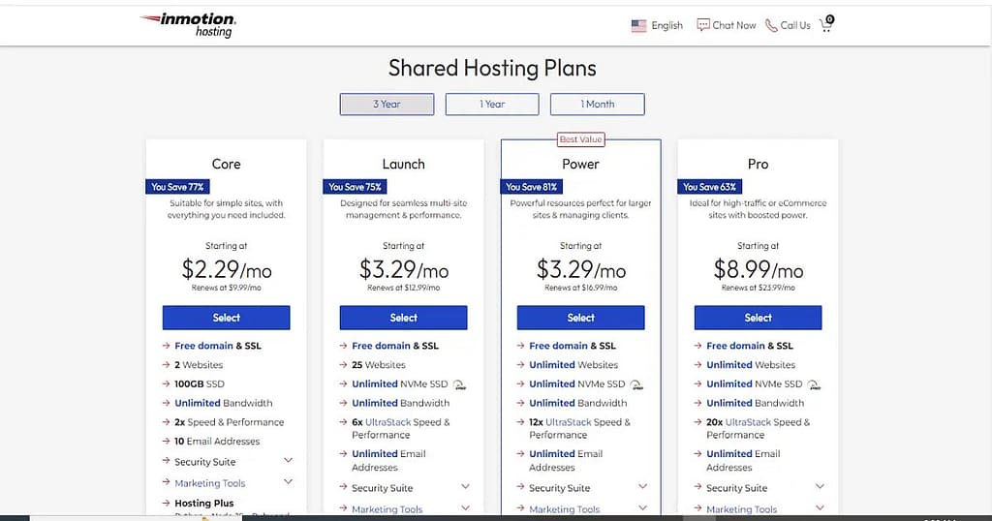Click the Chat Now speech bubble icon
This screenshot has height=521, width=992.
tap(703, 25)
